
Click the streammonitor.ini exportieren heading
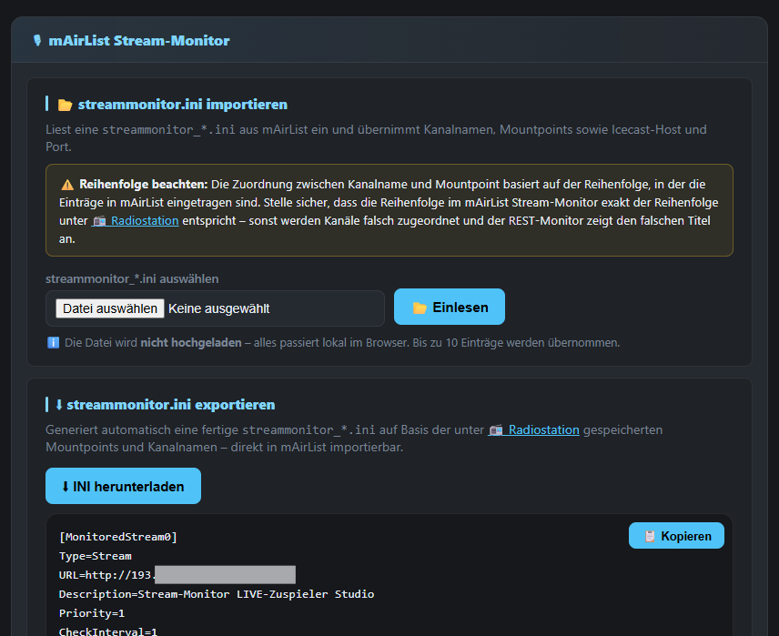[x=171, y=405]
